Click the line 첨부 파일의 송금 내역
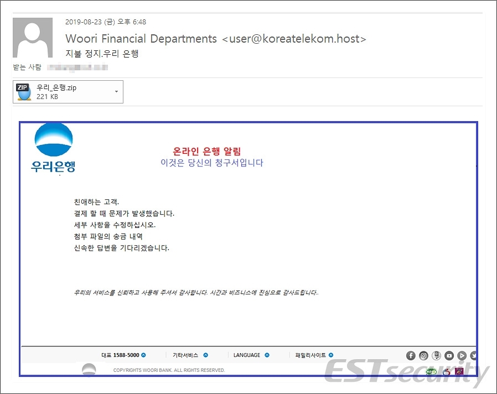Image resolution: width=497 pixels, height=394 pixels. tap(108, 236)
